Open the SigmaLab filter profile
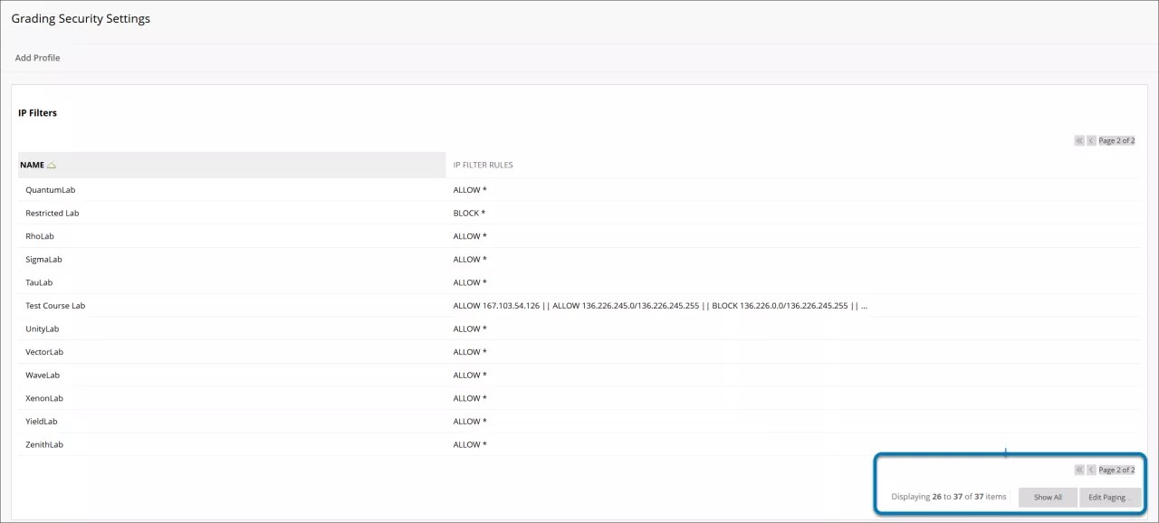This screenshot has width=1159, height=523. point(43,259)
